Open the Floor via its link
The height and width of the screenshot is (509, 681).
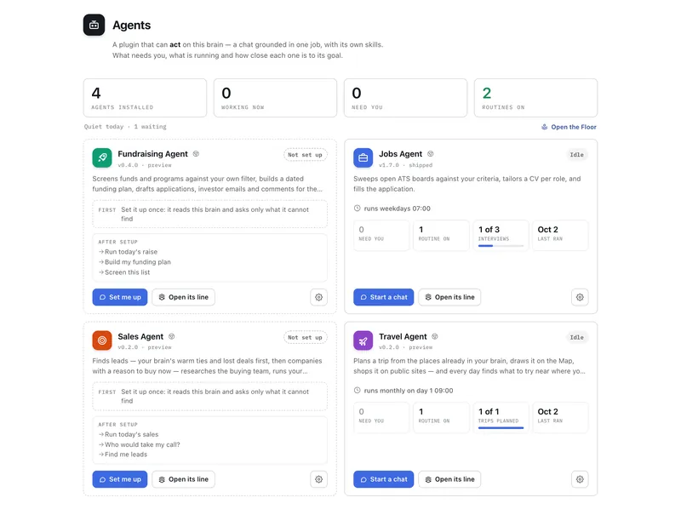[x=569, y=127]
